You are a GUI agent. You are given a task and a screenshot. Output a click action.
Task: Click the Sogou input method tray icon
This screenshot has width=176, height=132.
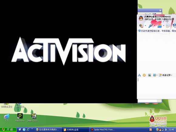point(151,130)
